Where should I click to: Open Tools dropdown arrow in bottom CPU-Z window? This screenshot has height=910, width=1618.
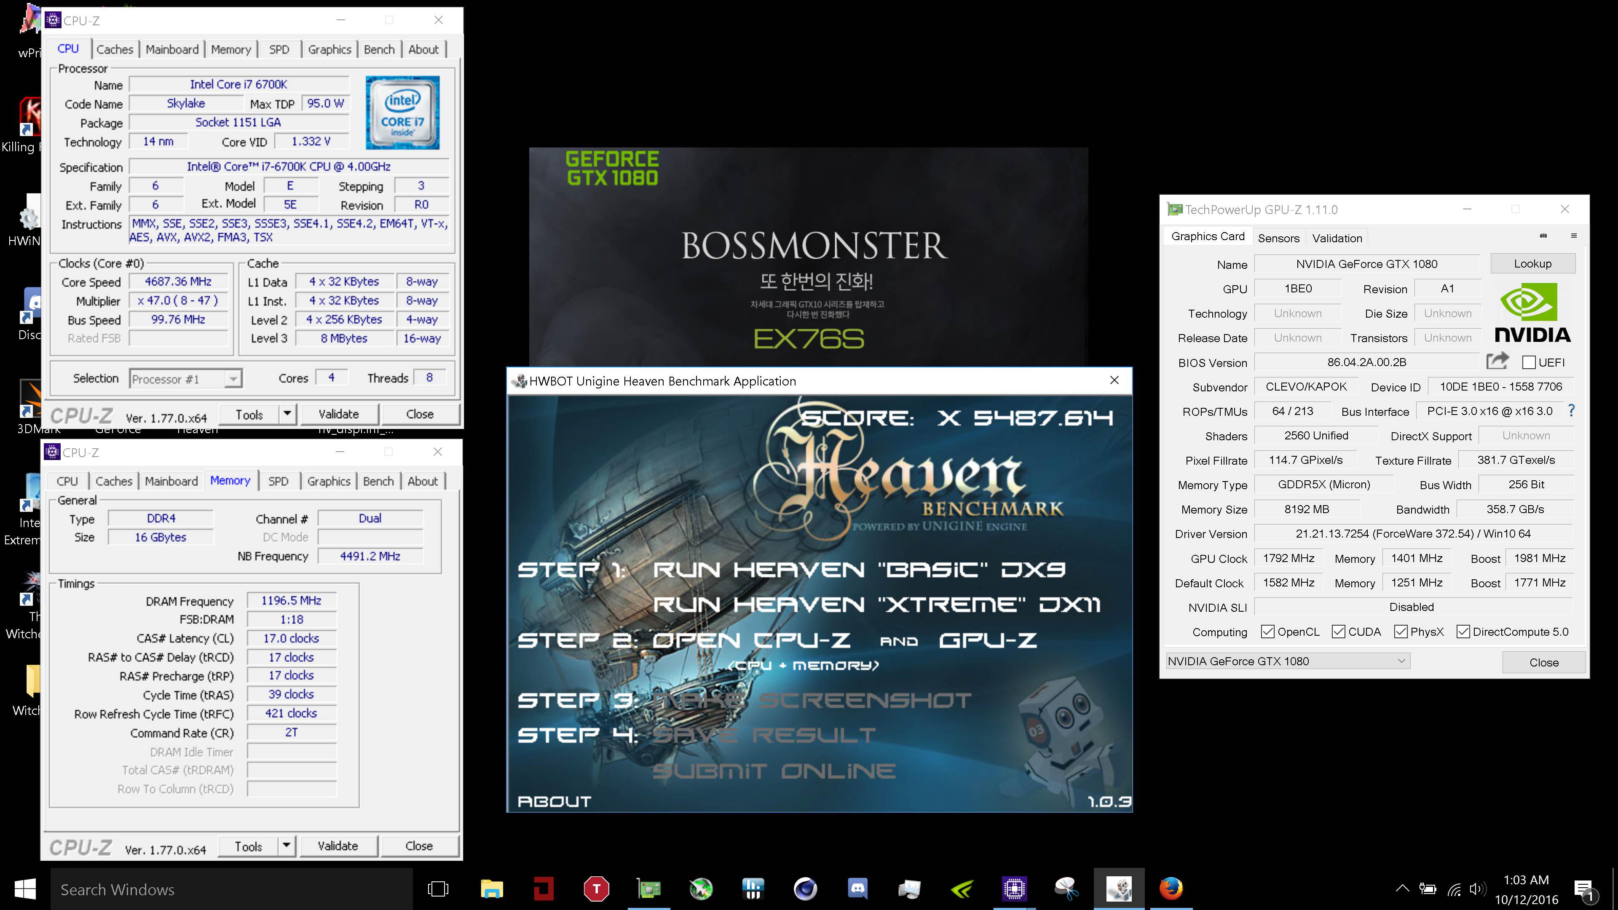point(287,846)
